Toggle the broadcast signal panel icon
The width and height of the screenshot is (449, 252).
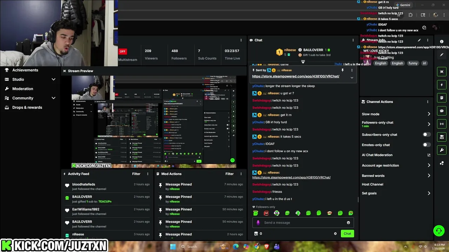click(442, 124)
